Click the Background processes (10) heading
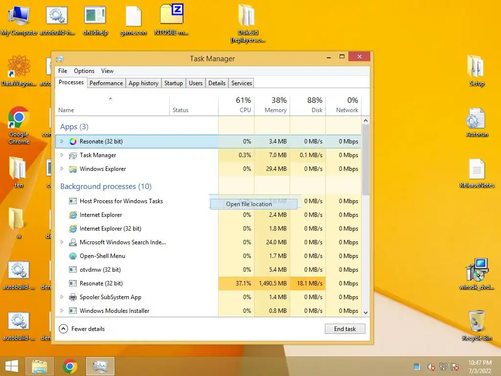Viewport: 501px width, 376px height. point(106,187)
